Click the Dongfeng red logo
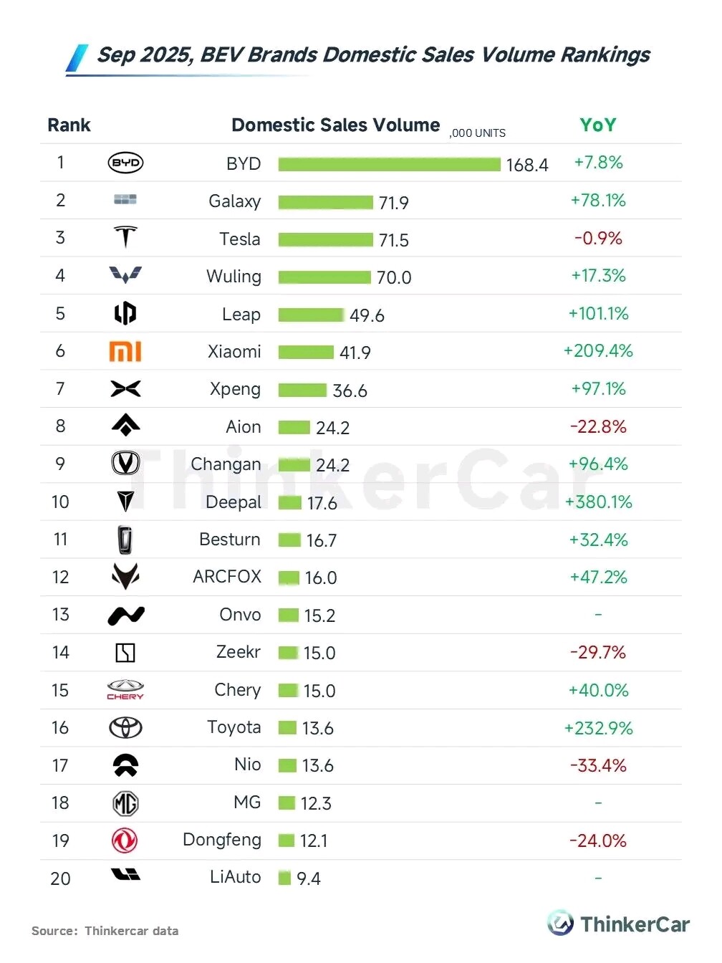The height and width of the screenshot is (963, 722). [x=125, y=840]
